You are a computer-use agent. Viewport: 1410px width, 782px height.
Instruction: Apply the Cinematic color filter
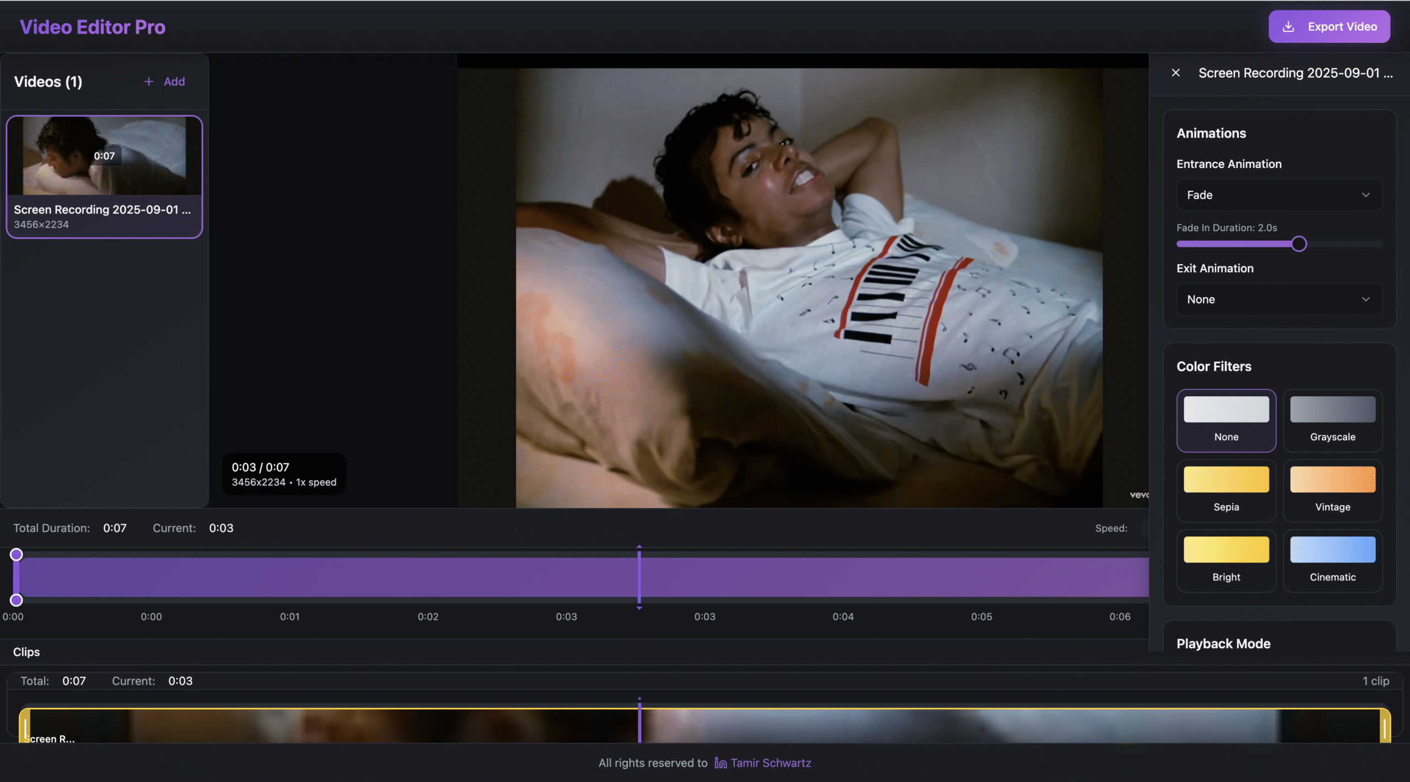click(1332, 561)
